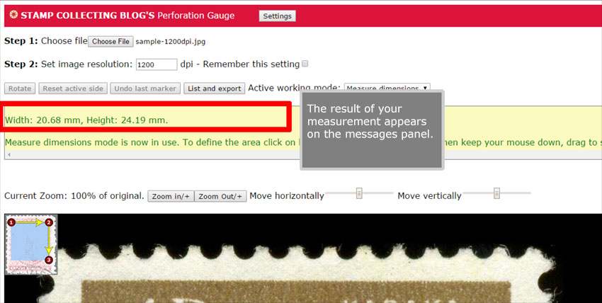Image resolution: width=602 pixels, height=303 pixels.
Task: Click marker 3 in the guide thumbnail
Action: (x=49, y=261)
